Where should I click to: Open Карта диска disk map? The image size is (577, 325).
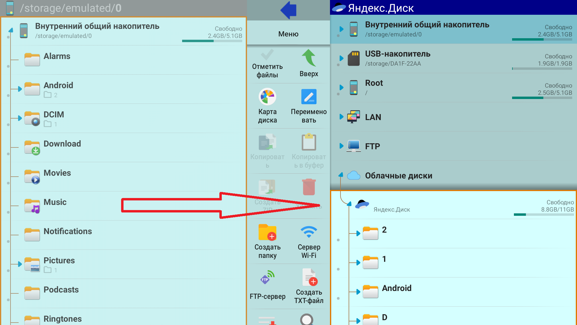click(x=267, y=97)
